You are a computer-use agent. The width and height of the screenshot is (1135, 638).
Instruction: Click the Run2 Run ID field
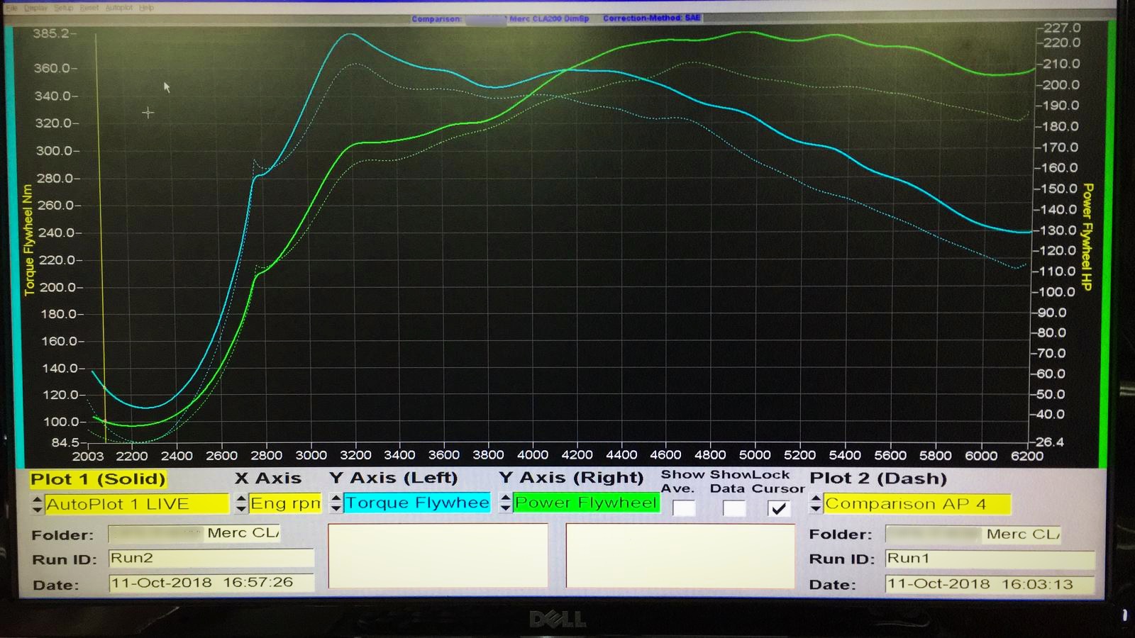coord(211,559)
